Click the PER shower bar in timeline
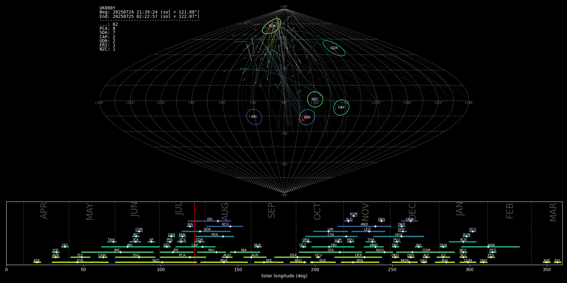The width and height of the screenshot is (567, 283). click(215, 236)
